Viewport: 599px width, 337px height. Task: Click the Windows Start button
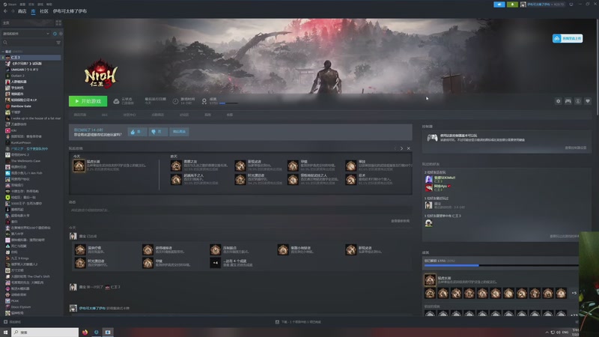(5, 333)
